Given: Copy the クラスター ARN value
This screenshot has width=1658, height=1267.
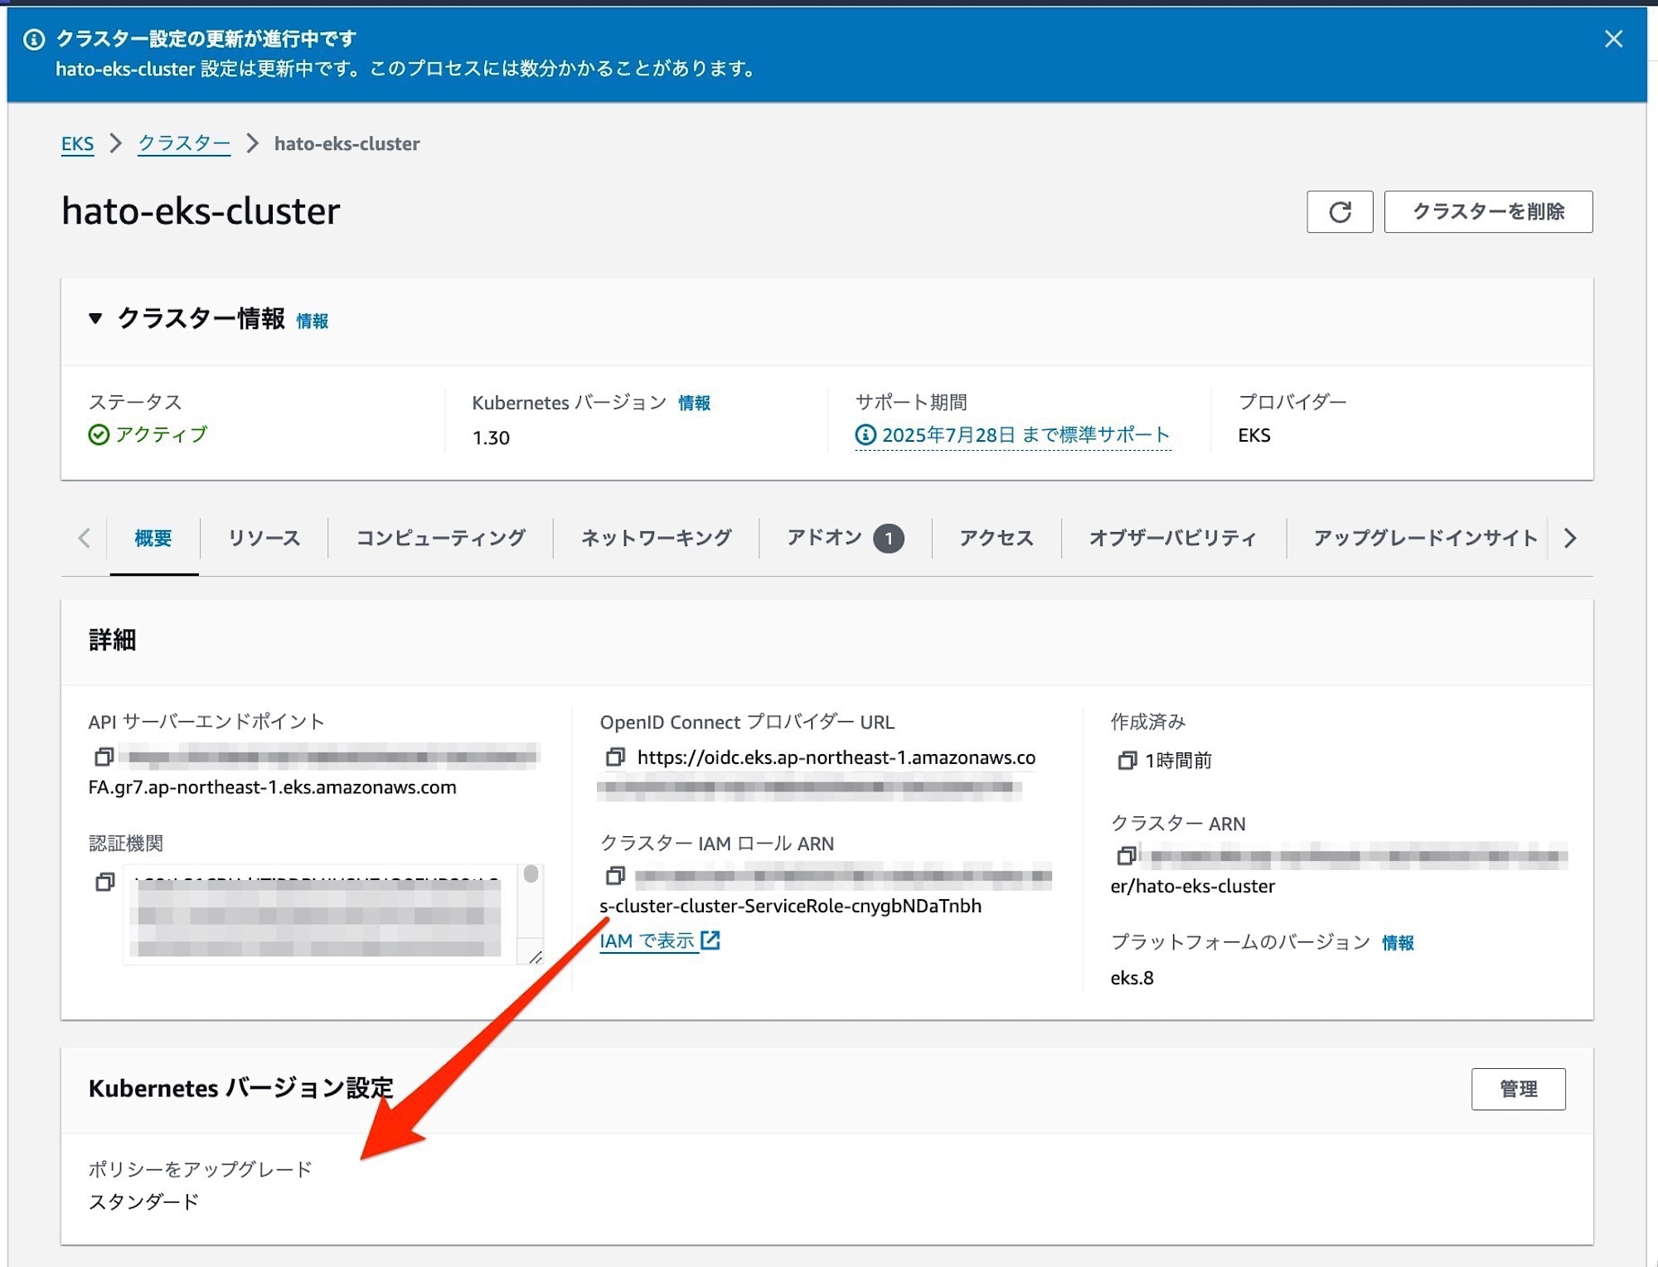Looking at the screenshot, I should [x=1127, y=855].
